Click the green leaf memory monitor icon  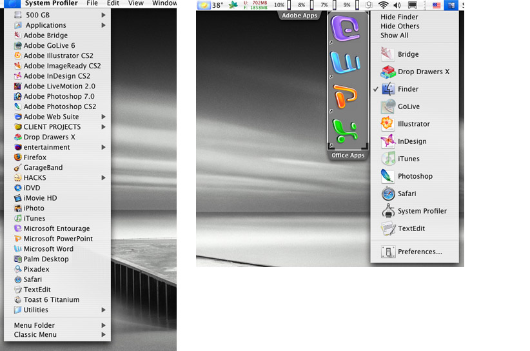pos(233,5)
